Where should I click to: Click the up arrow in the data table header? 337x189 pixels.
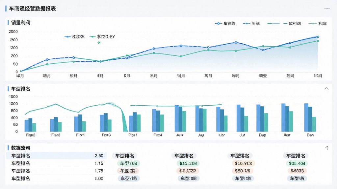coord(327,148)
